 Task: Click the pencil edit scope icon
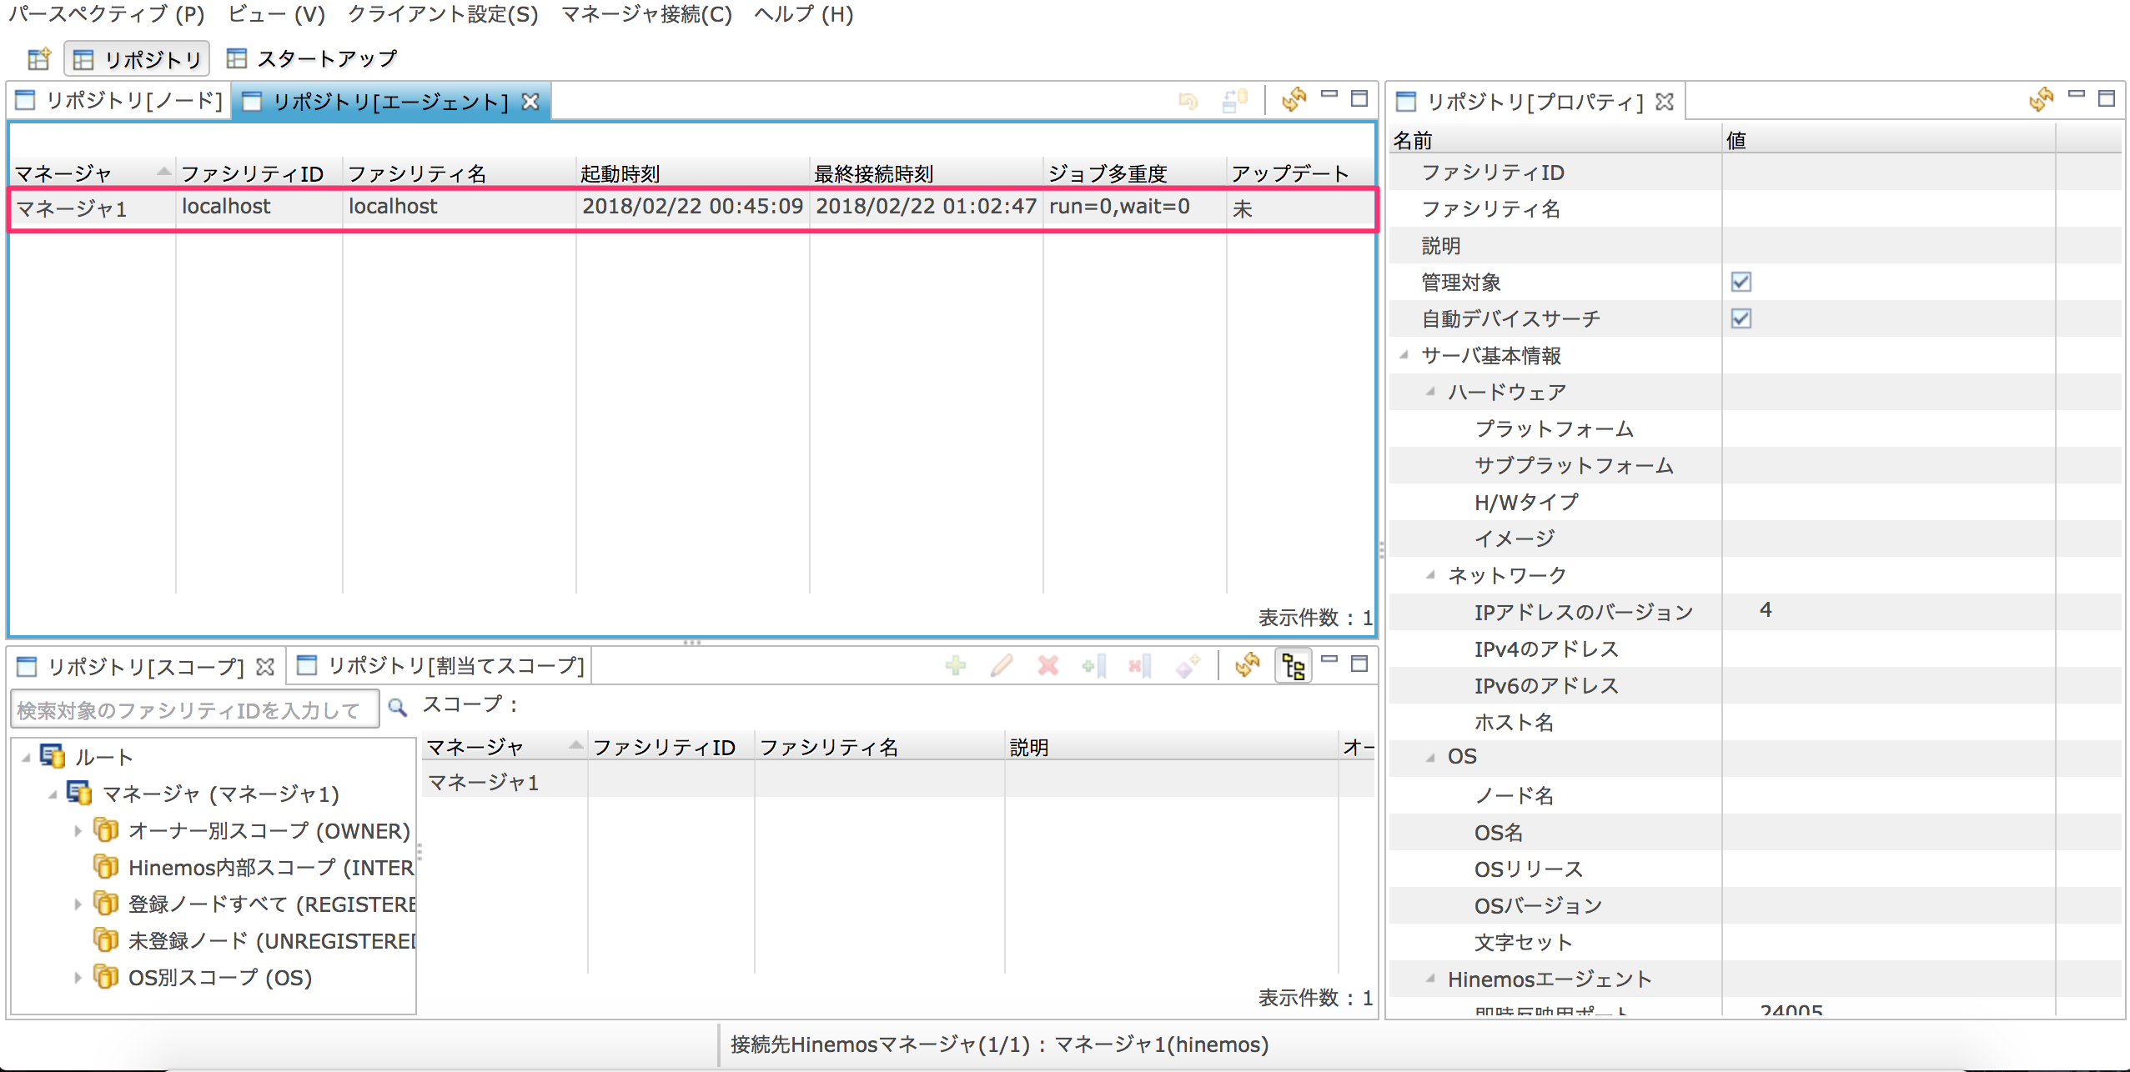pos(1002,665)
